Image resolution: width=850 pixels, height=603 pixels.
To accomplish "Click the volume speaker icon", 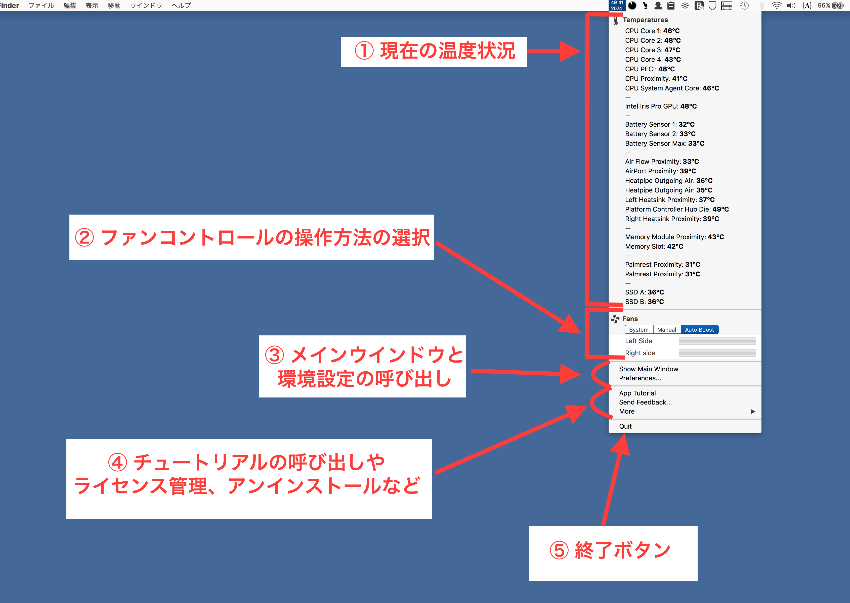I will click(x=791, y=5).
